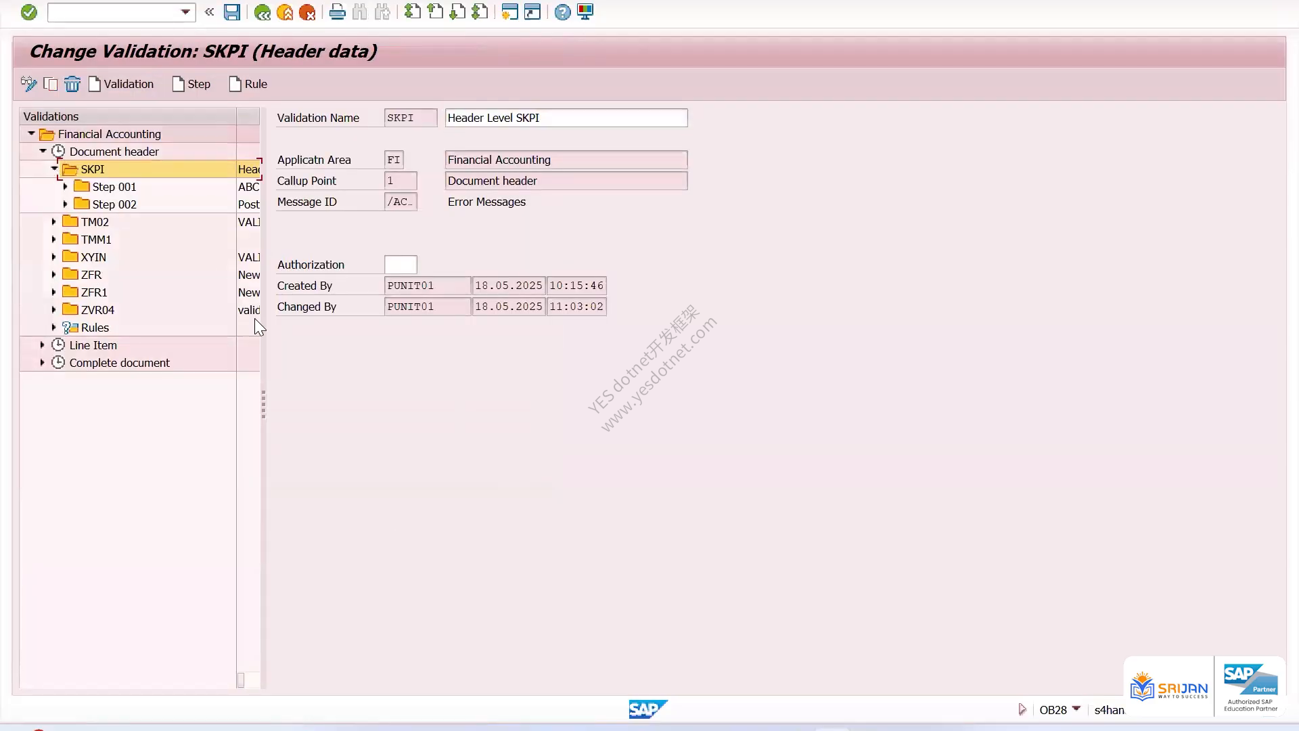The width and height of the screenshot is (1299, 731).
Task: Click the green Enter checkmark icon
Action: pos(28,12)
